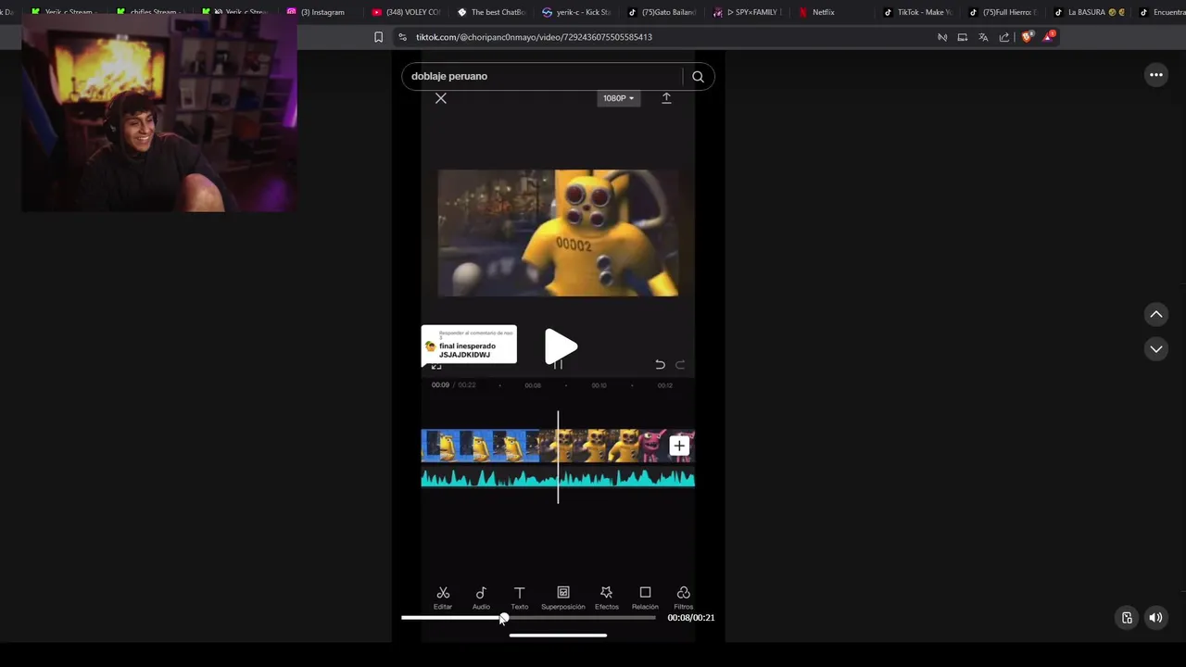Click the plus button on timeline clips
Screen dimensions: 1186x667
(679, 446)
